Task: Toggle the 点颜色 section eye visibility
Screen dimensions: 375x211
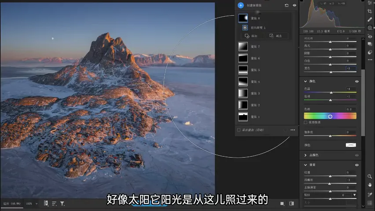Action: pos(357,155)
